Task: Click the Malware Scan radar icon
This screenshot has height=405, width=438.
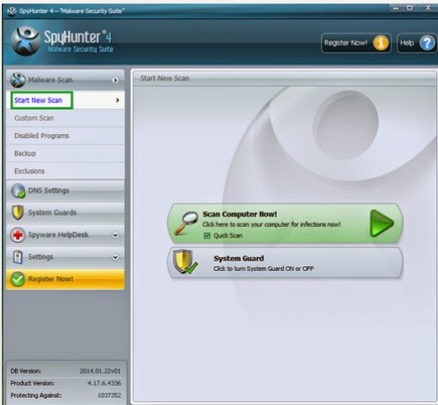Action: 18,80
